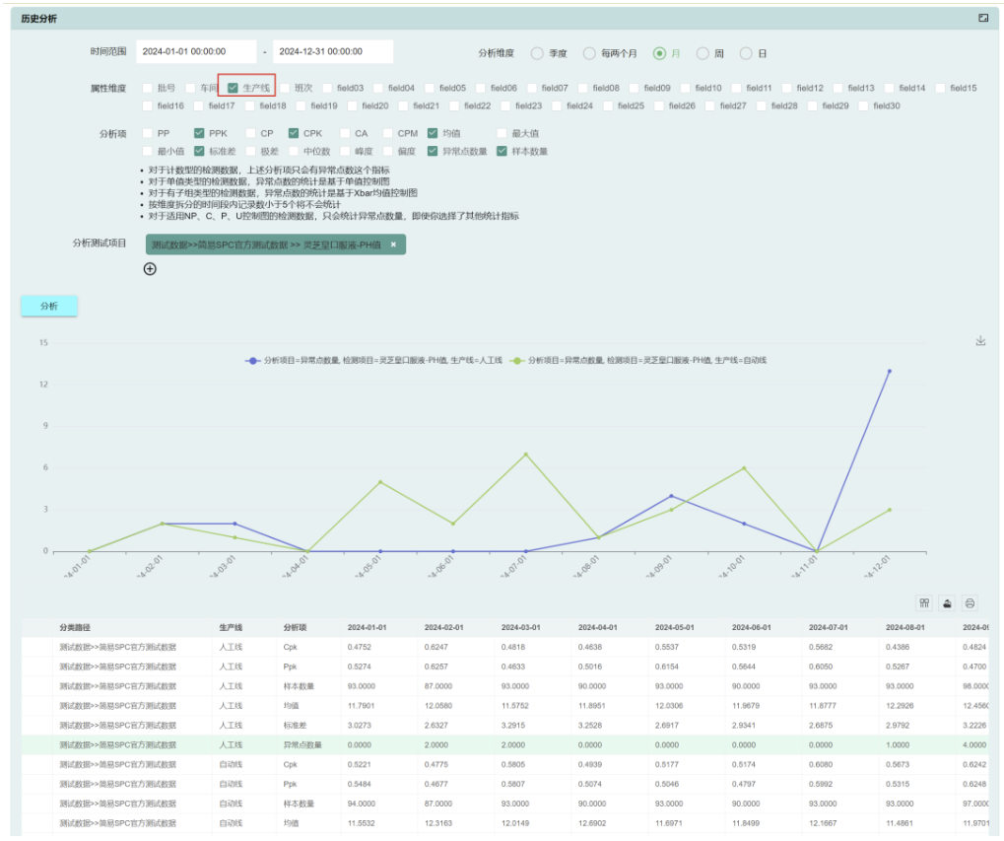
Task: Open the start time date picker
Action: coord(195,51)
